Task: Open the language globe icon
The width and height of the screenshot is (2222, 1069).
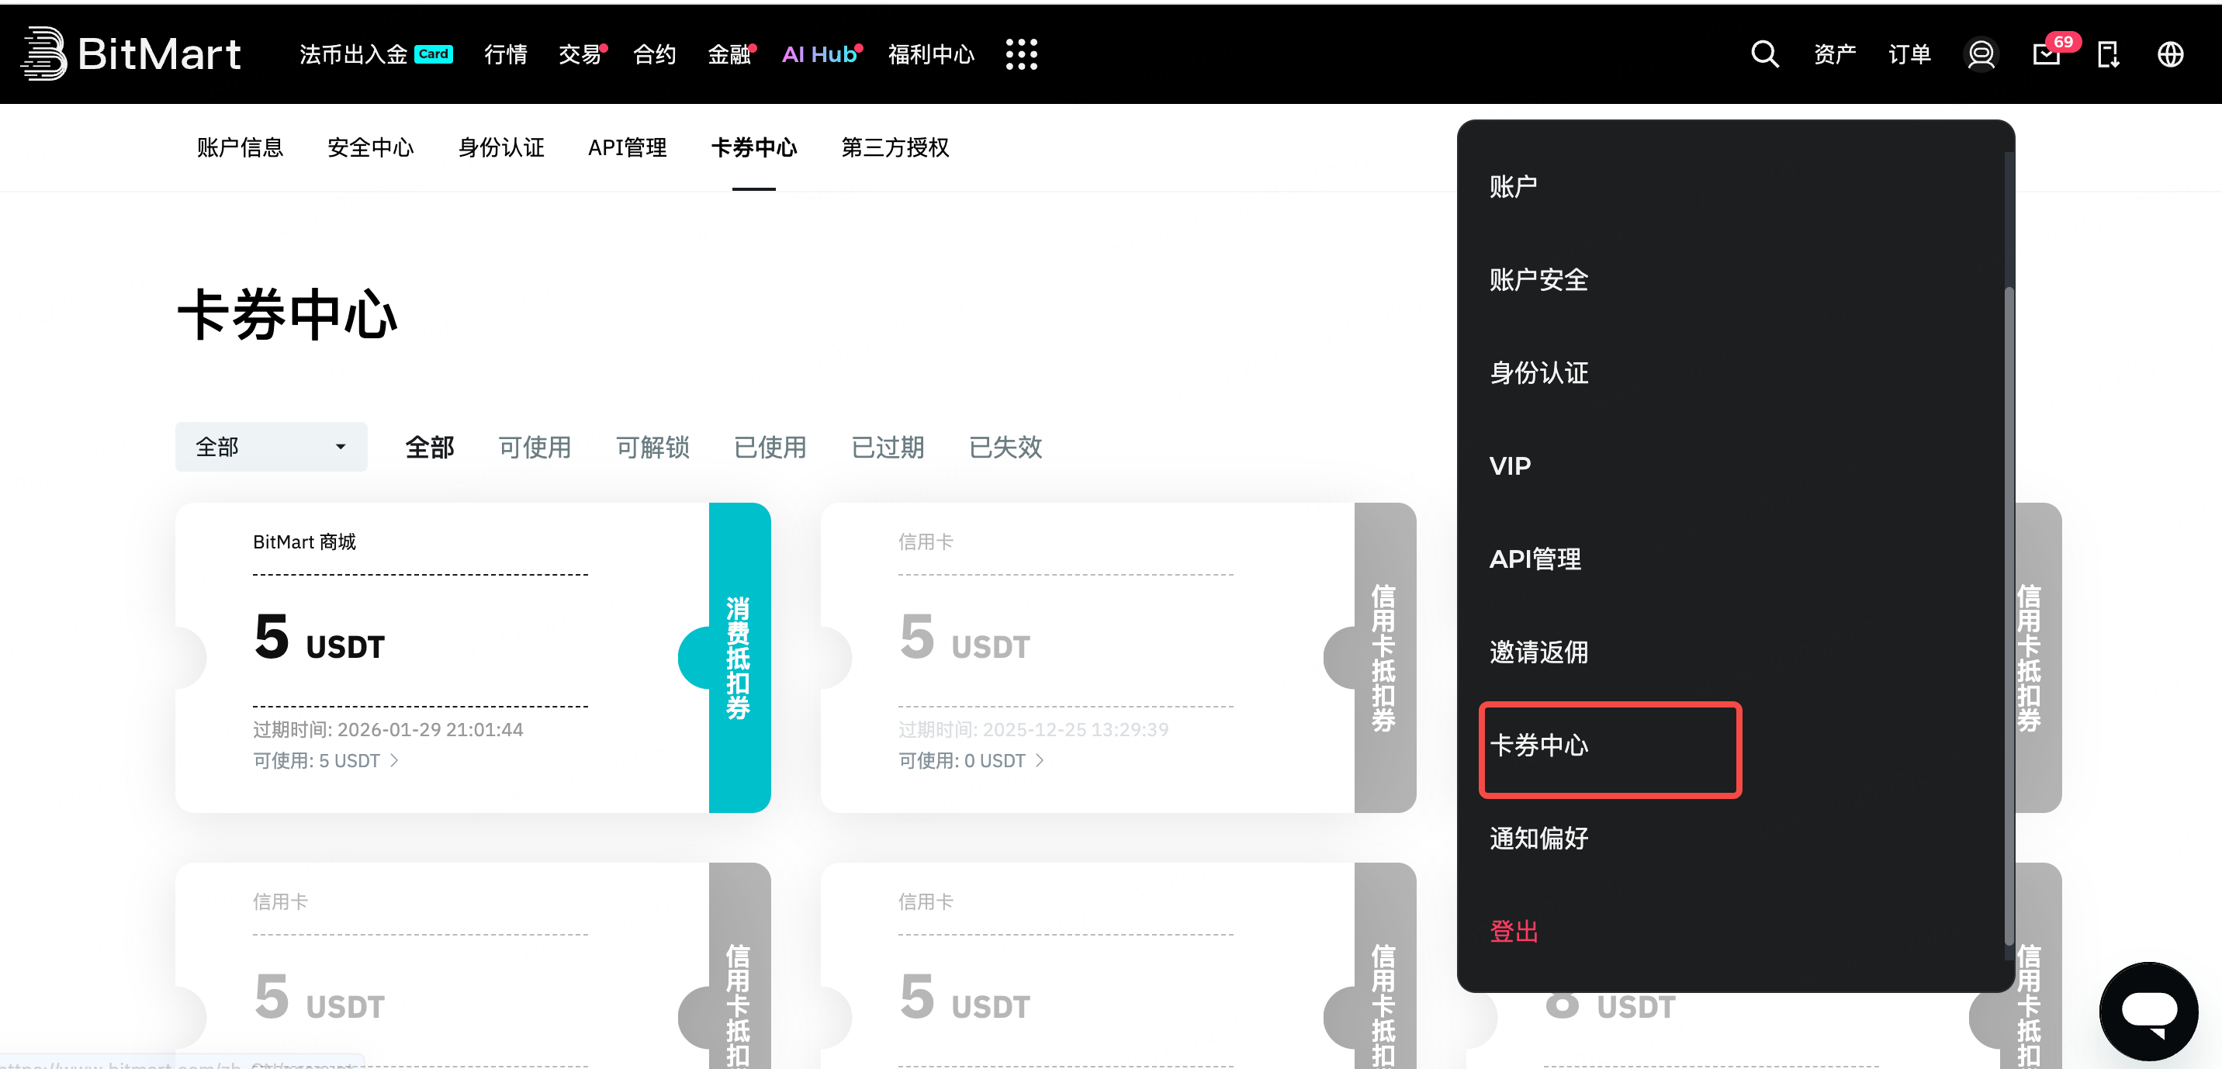Action: point(2170,54)
